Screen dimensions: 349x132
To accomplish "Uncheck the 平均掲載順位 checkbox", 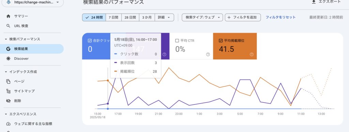I will (221, 40).
